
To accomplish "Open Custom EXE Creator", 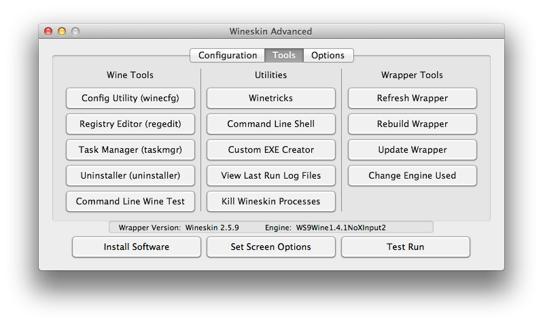I will [270, 149].
